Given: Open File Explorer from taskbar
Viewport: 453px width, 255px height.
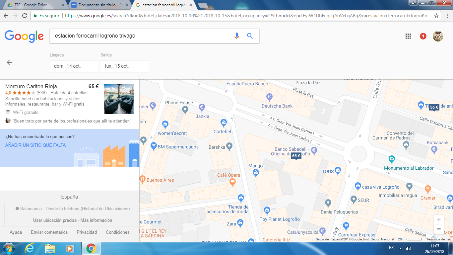Looking at the screenshot, I should 50,248.
